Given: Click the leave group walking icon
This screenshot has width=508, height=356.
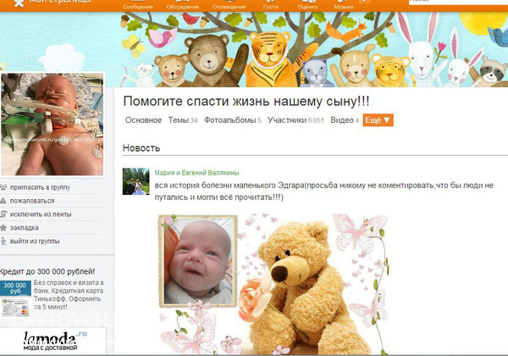Looking at the screenshot, I should [3, 242].
